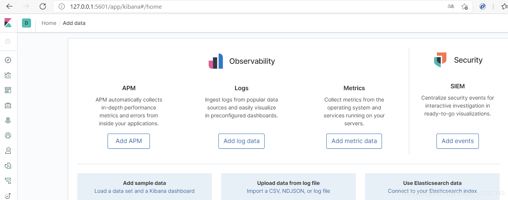
Task: Load a data set and a Kibana dashboard
Action: [145, 191]
